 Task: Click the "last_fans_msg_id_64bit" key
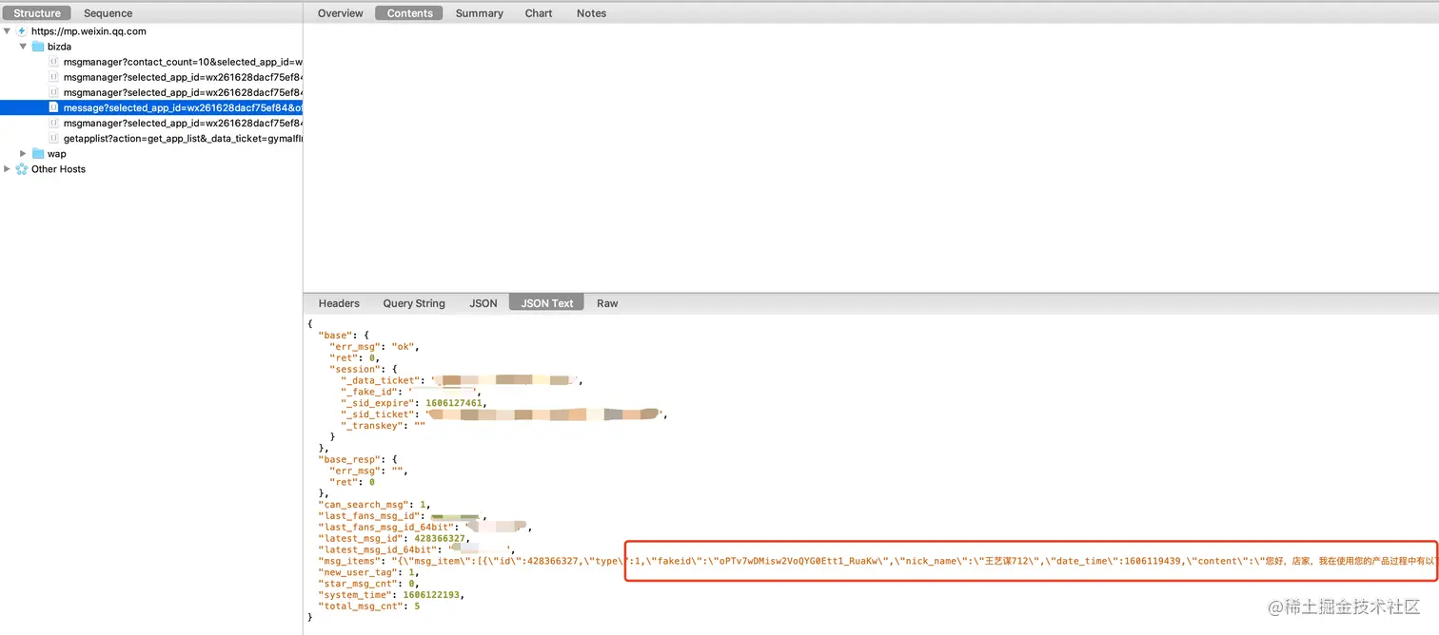click(x=385, y=528)
